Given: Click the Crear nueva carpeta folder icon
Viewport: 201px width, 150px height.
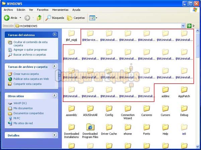Looking at the screenshot, I should [10, 74].
